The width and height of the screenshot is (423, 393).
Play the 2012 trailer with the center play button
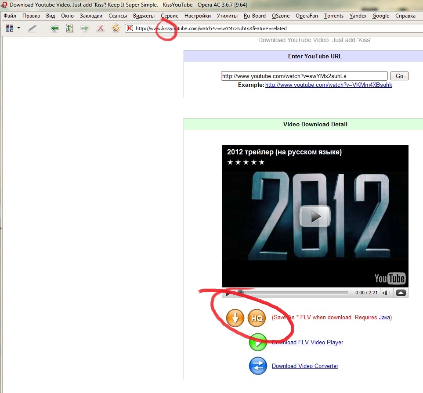pyautogui.click(x=315, y=216)
